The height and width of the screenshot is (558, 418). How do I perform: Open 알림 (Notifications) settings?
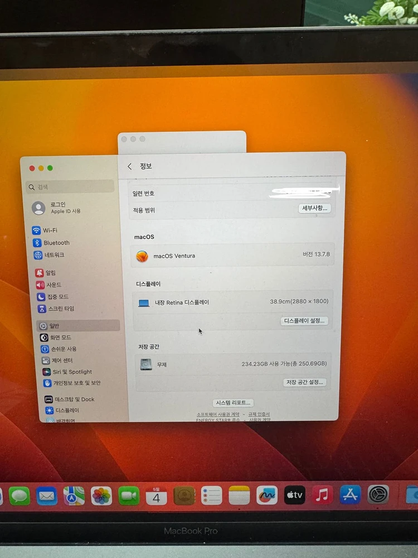pyautogui.click(x=45, y=273)
